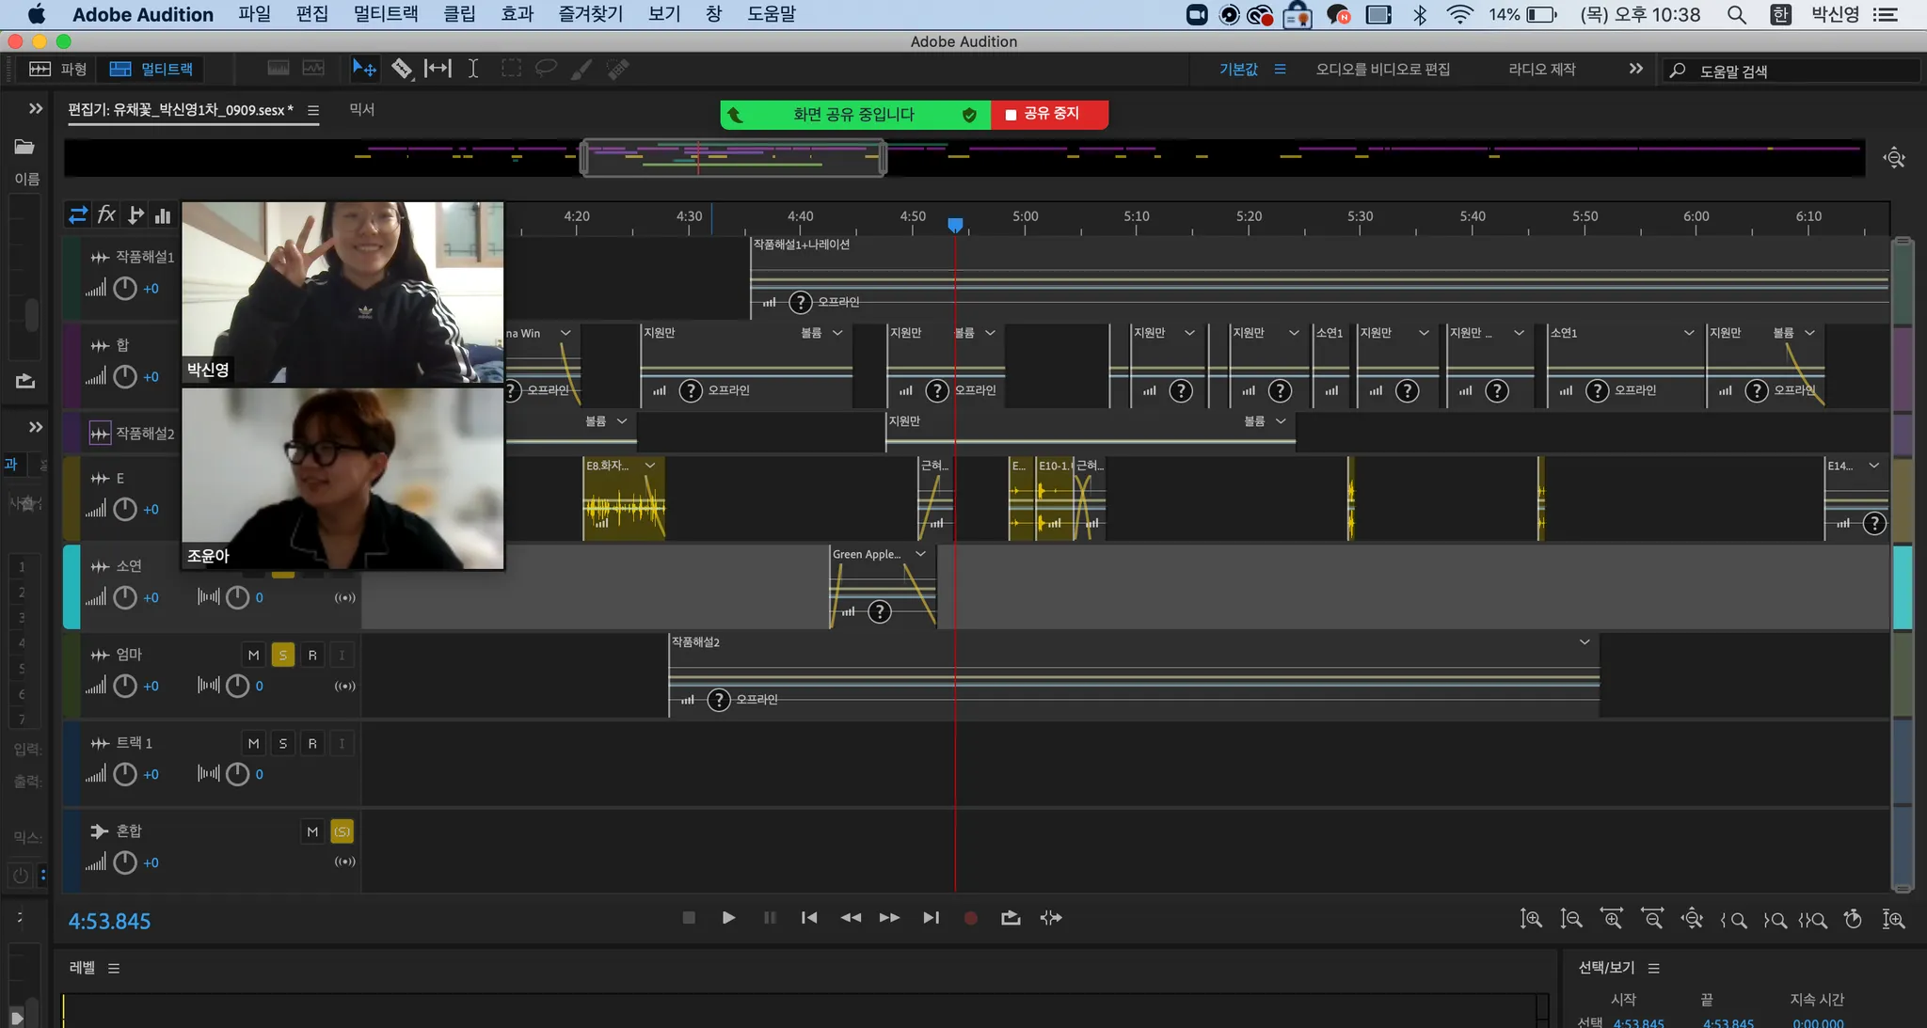Select the Slip tool
1927x1028 pixels.
438,69
